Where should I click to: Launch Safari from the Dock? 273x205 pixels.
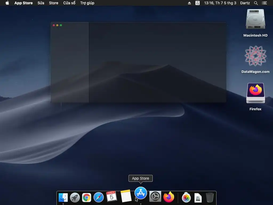[99, 197]
